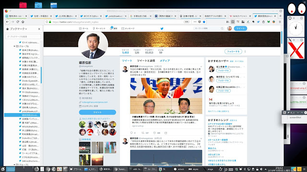
Task: Open the Shoko Egawa bookmark
Action: [29, 81]
